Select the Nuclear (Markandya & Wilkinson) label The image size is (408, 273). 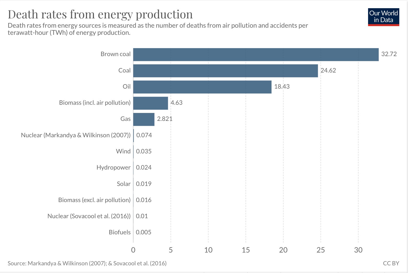pos(76,135)
